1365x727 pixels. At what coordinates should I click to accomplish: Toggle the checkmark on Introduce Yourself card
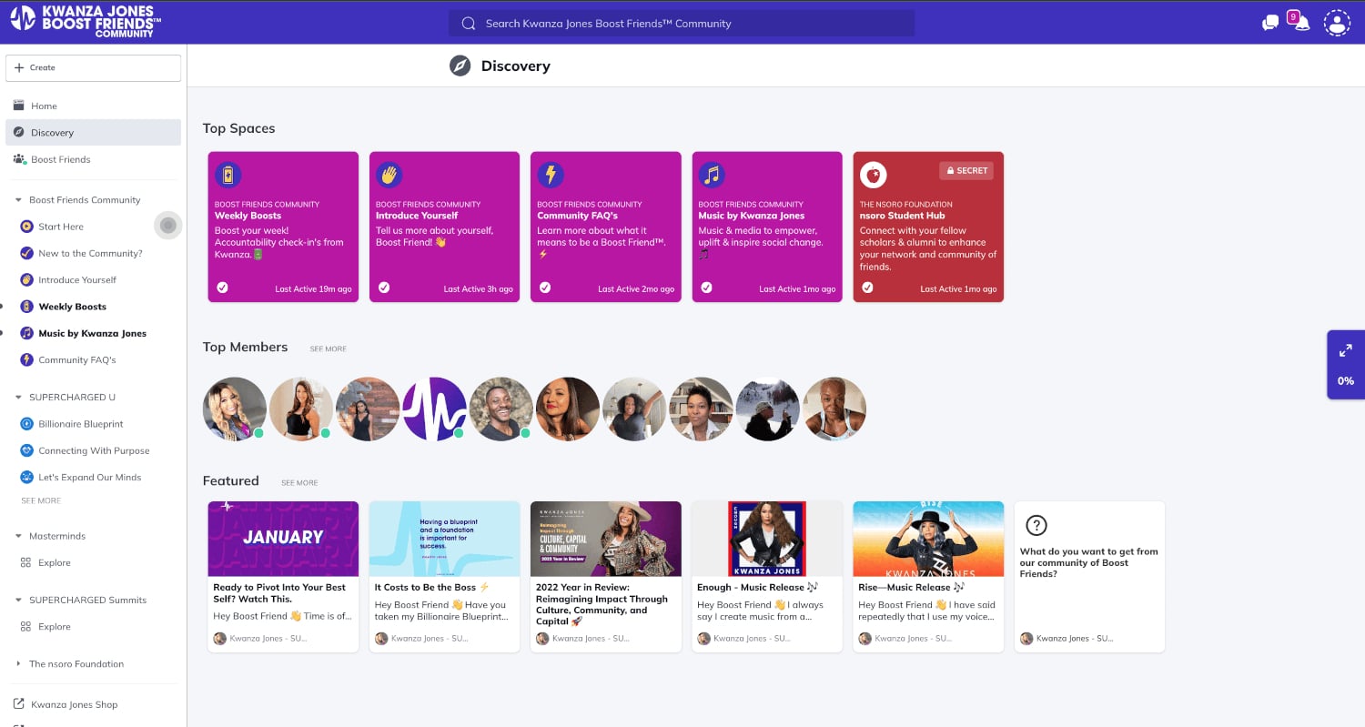384,288
